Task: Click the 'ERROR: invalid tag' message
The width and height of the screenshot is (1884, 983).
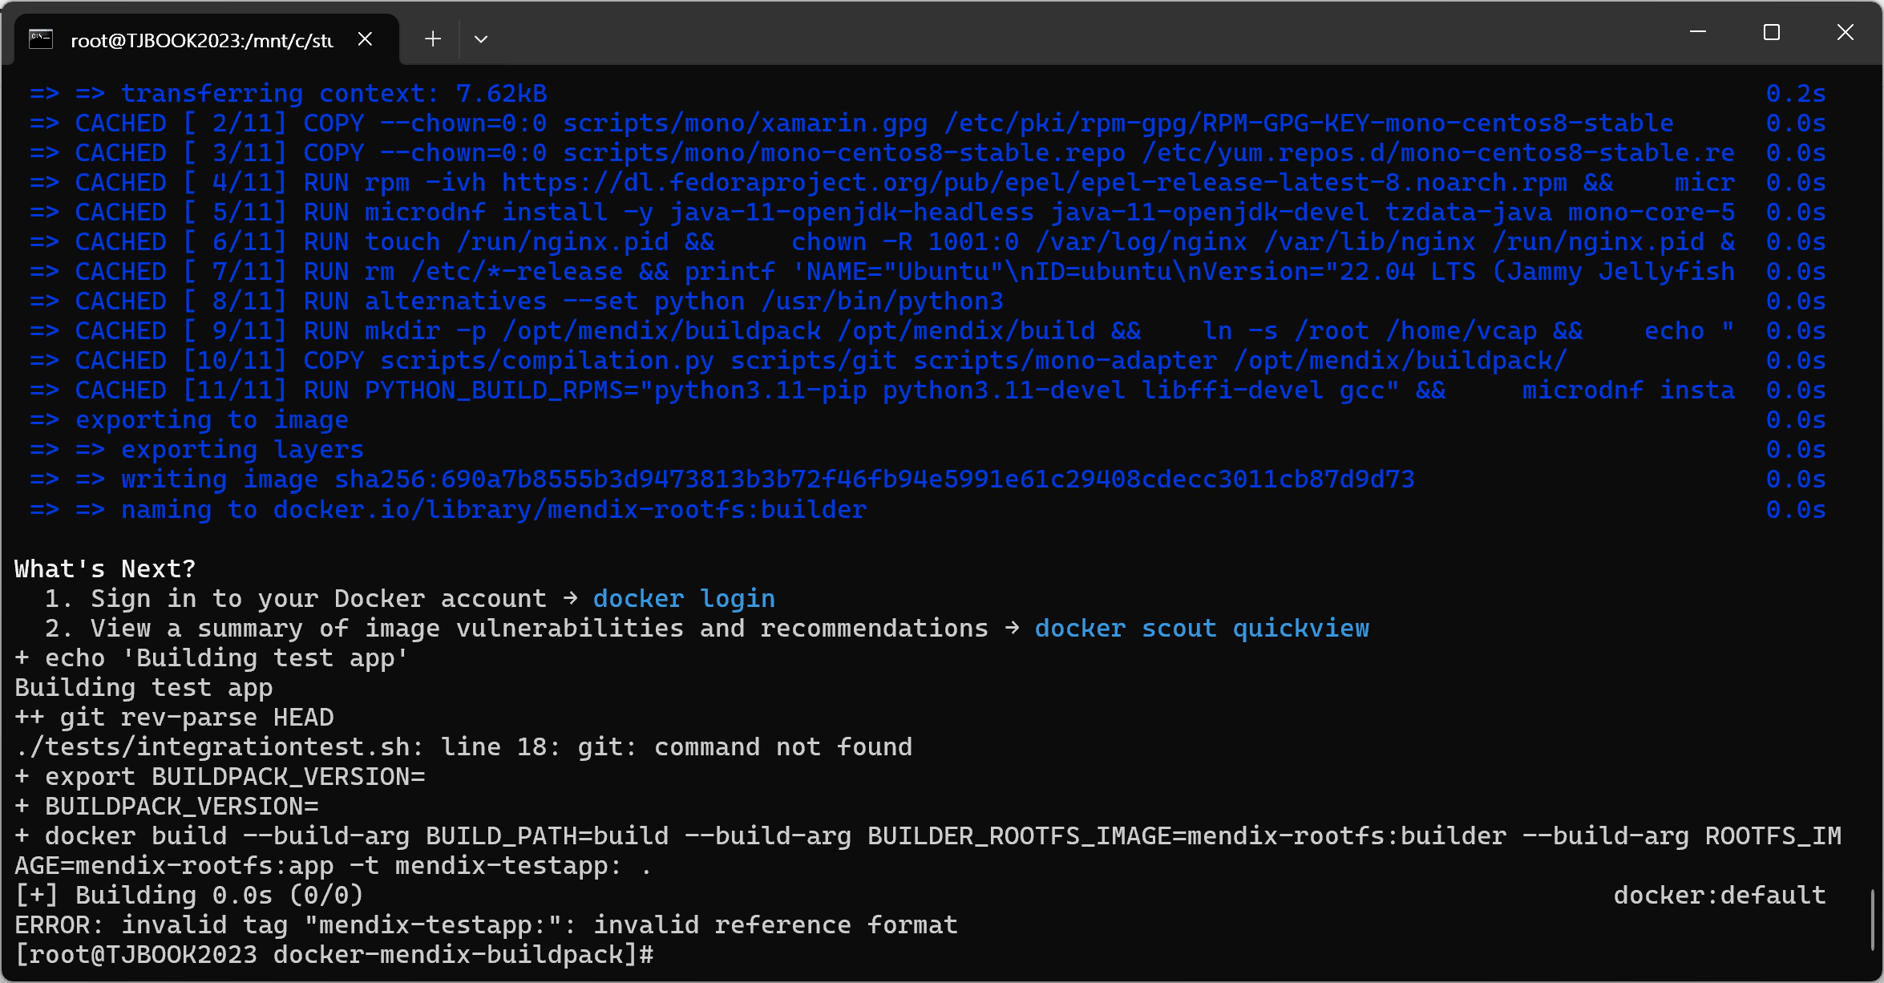Action: coord(486,924)
